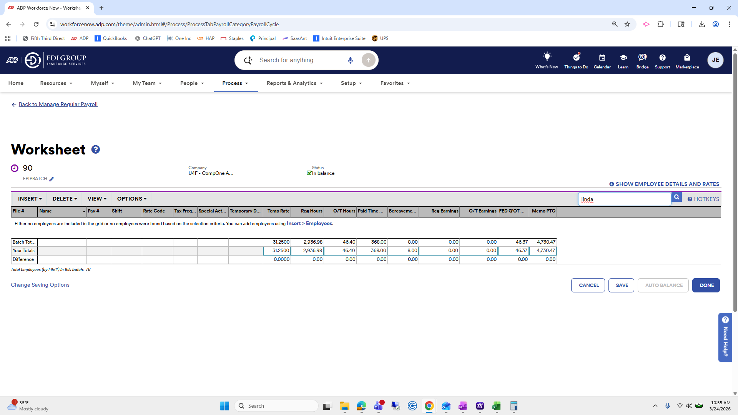
Task: Open the Bridge community icon
Action: tap(642, 58)
